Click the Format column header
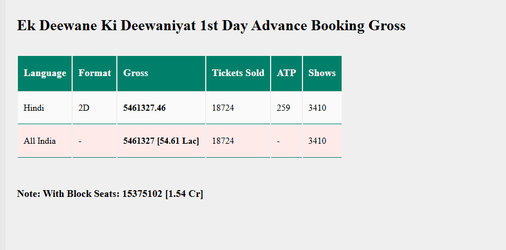This screenshot has width=506, height=250. coord(94,73)
